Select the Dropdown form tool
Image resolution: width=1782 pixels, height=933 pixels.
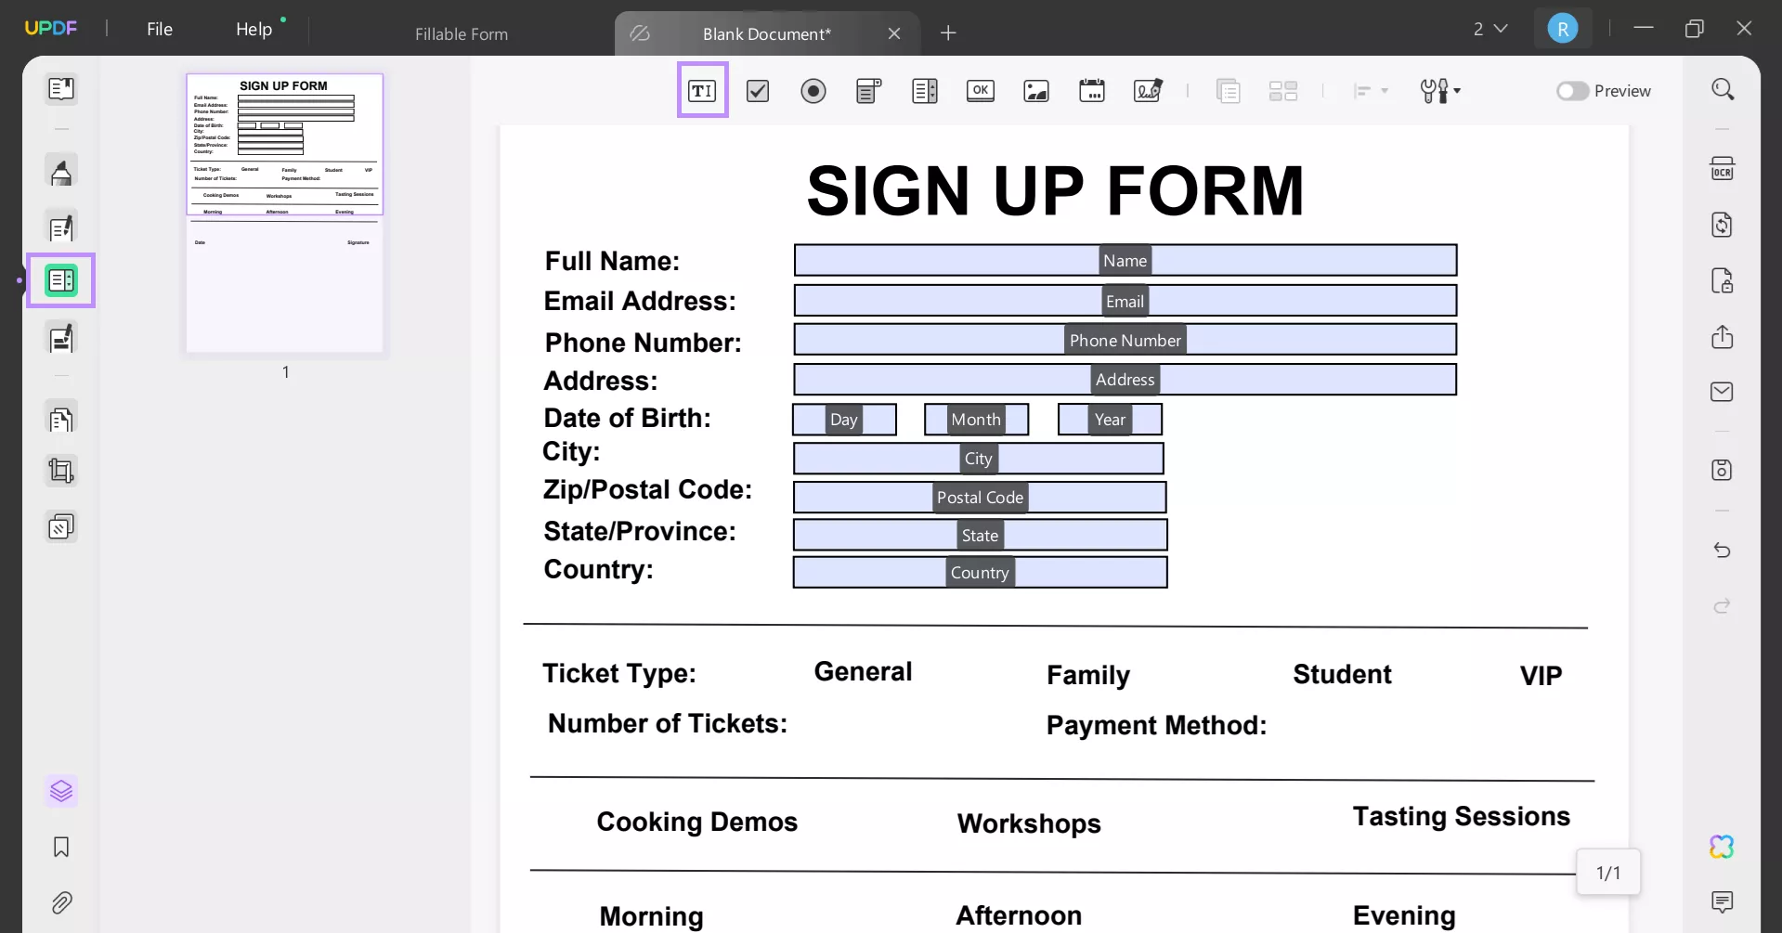click(868, 90)
